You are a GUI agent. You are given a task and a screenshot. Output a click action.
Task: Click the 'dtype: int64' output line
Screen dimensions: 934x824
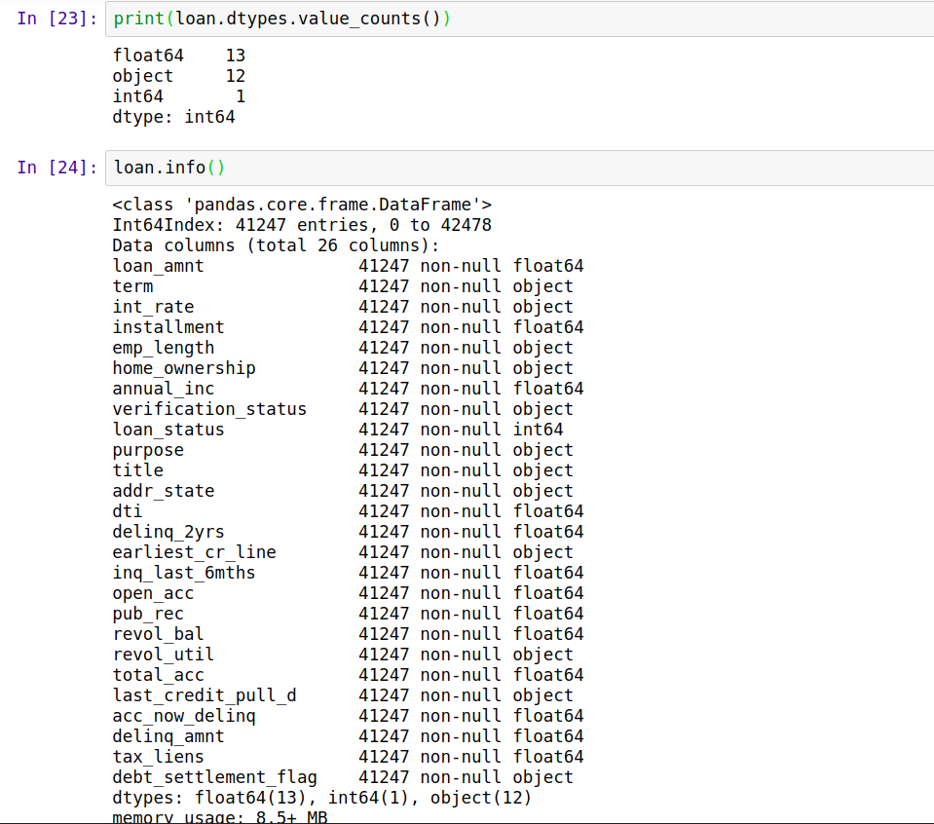pyautogui.click(x=173, y=117)
